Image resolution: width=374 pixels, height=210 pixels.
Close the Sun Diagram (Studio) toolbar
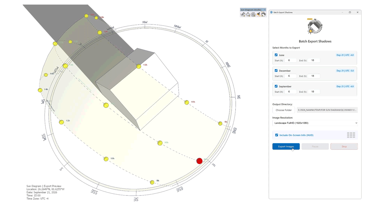(264, 9)
